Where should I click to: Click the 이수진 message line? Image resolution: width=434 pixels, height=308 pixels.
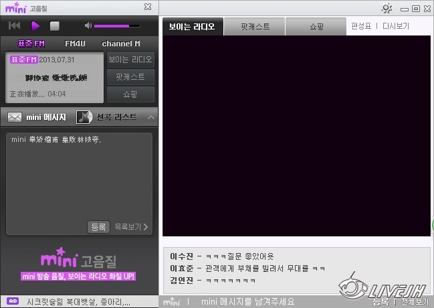tap(222, 256)
